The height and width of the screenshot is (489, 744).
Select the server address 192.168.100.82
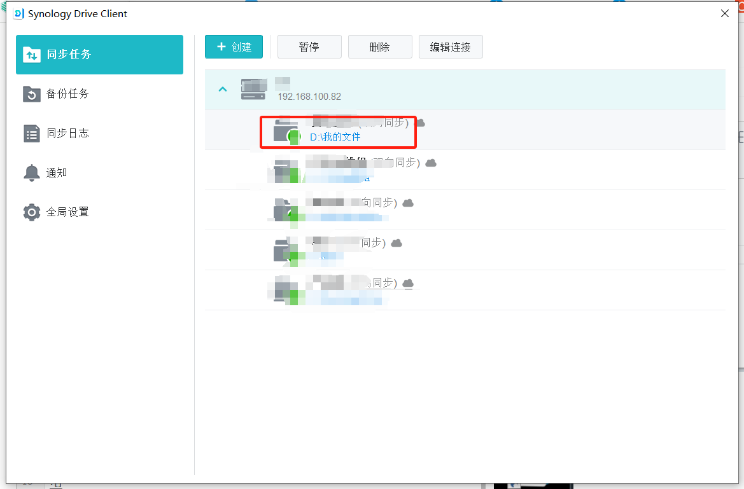pos(309,97)
